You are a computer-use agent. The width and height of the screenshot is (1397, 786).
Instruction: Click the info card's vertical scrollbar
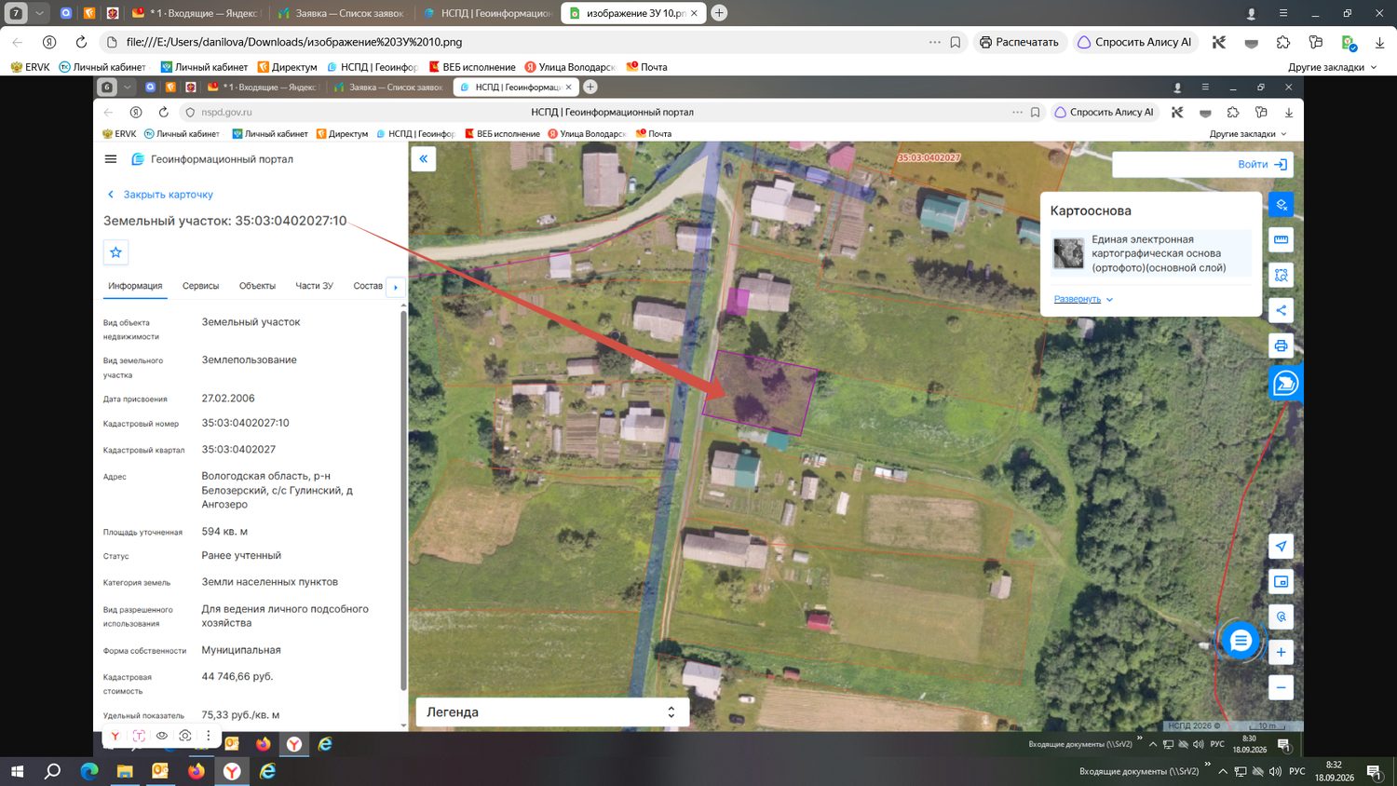[403, 503]
